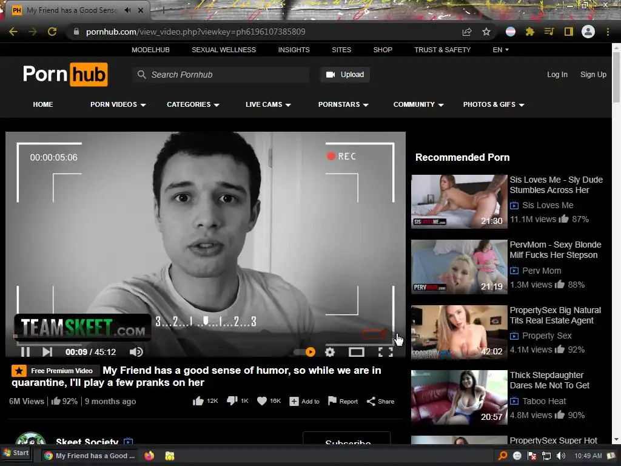Viewport: 621px width, 466px height.
Task: Open the Property Sex channel link
Action: 547,336
